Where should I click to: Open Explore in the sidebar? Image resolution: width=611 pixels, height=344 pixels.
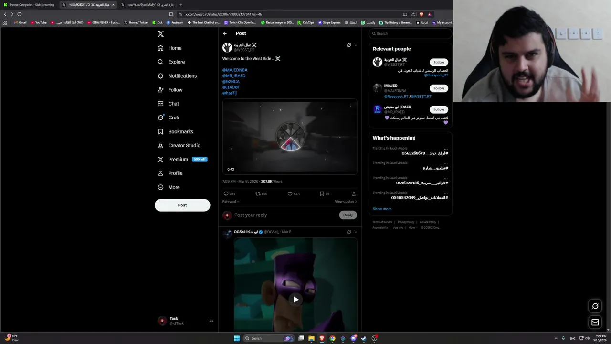171,62
